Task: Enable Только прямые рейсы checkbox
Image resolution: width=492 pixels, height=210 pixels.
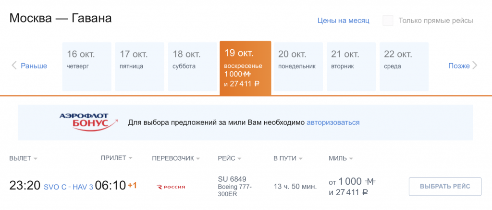Action: [388, 21]
